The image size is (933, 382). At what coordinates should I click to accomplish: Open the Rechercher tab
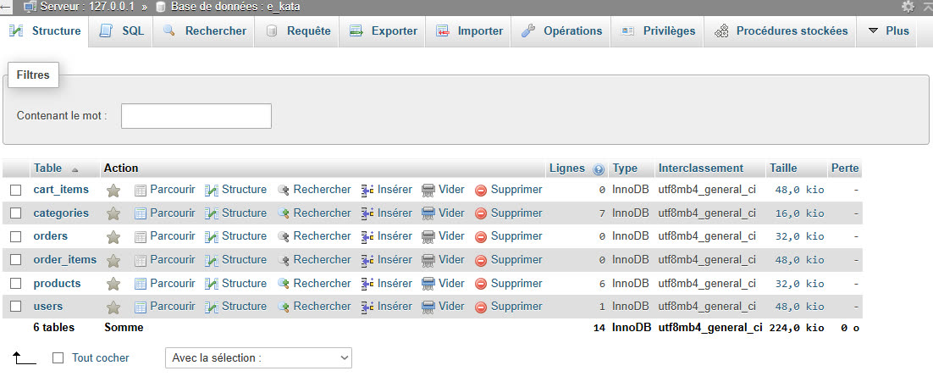[x=204, y=31]
